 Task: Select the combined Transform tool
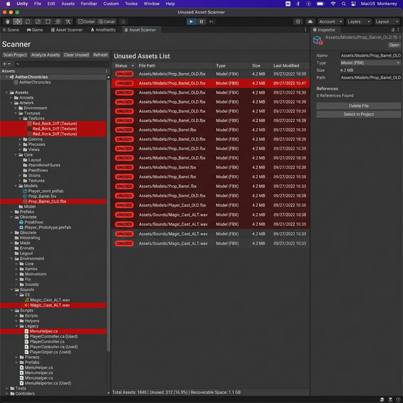coord(58,21)
